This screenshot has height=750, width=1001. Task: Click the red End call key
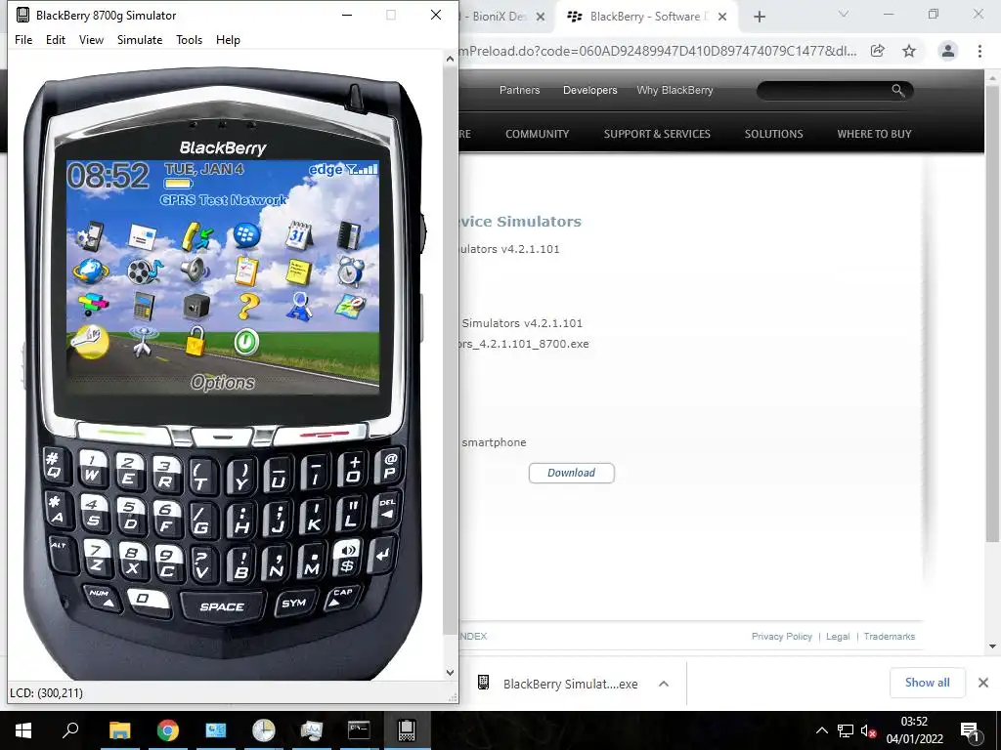[323, 433]
